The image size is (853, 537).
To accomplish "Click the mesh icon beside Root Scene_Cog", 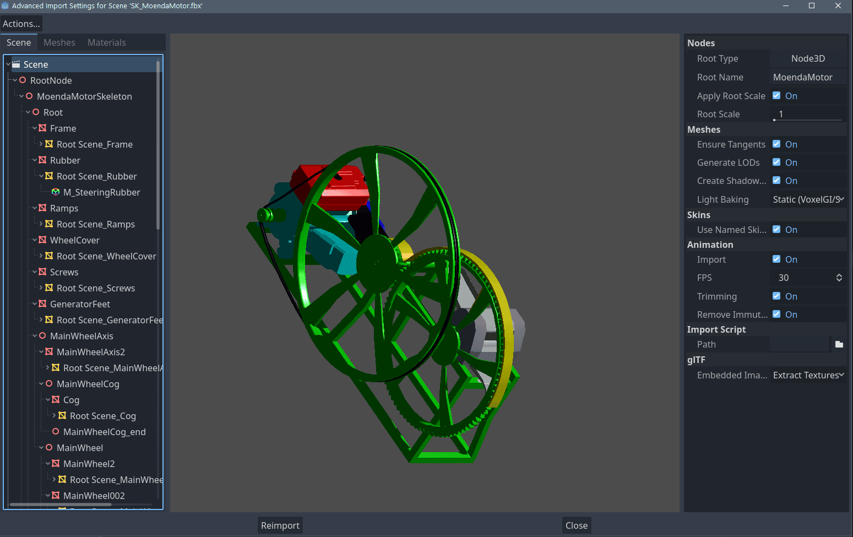I will click(62, 416).
